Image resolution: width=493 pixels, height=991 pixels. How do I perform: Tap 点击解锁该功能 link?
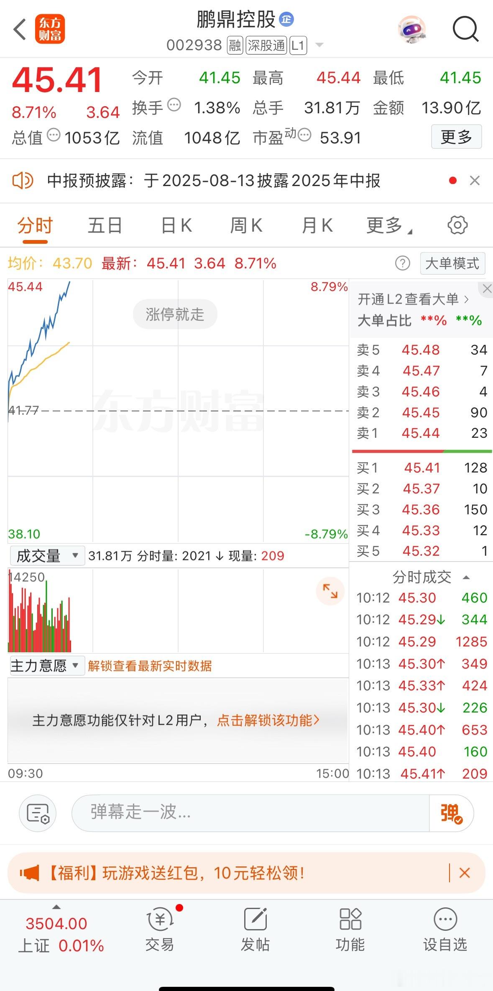268,720
